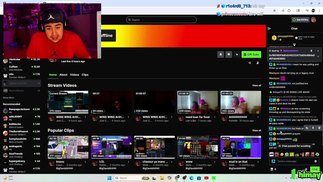Open TheBurntPeanut recommended channel

click(x=21, y=133)
